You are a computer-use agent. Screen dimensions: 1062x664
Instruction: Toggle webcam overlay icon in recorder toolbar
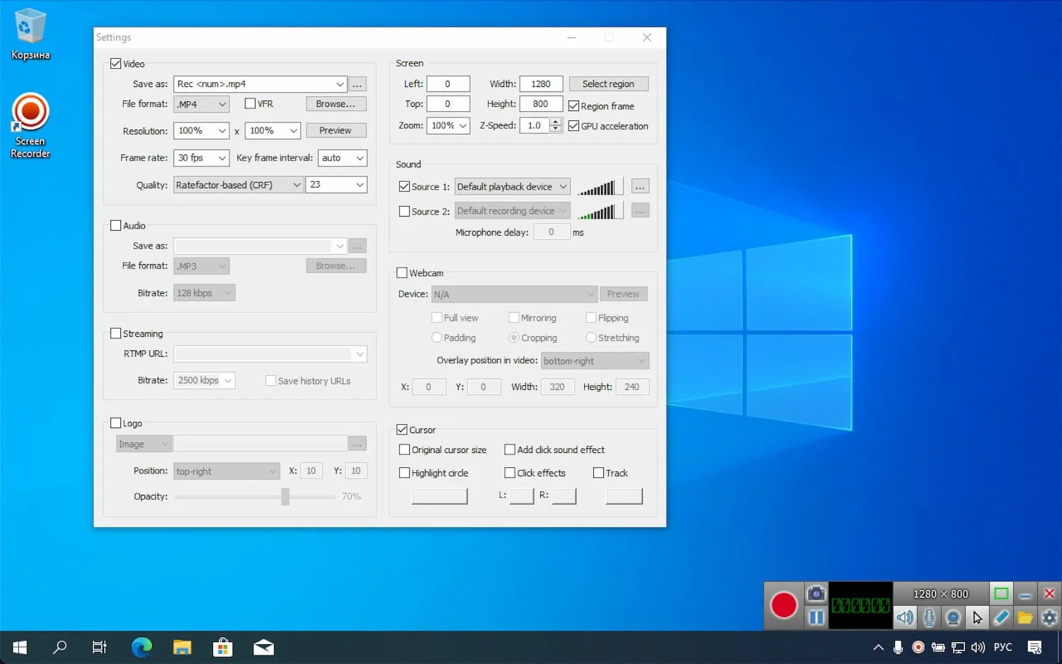click(x=953, y=617)
